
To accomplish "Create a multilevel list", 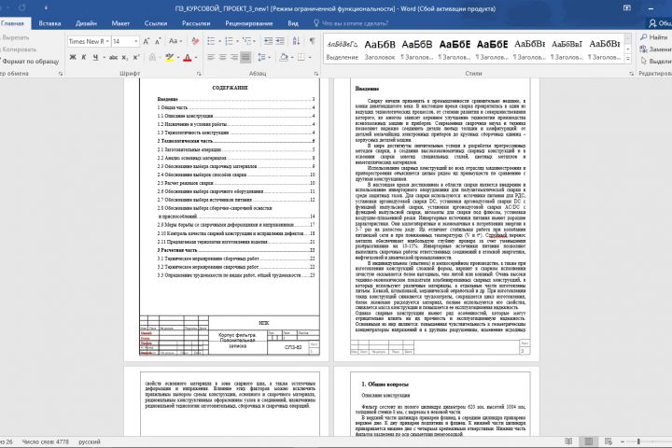I will coord(246,41).
